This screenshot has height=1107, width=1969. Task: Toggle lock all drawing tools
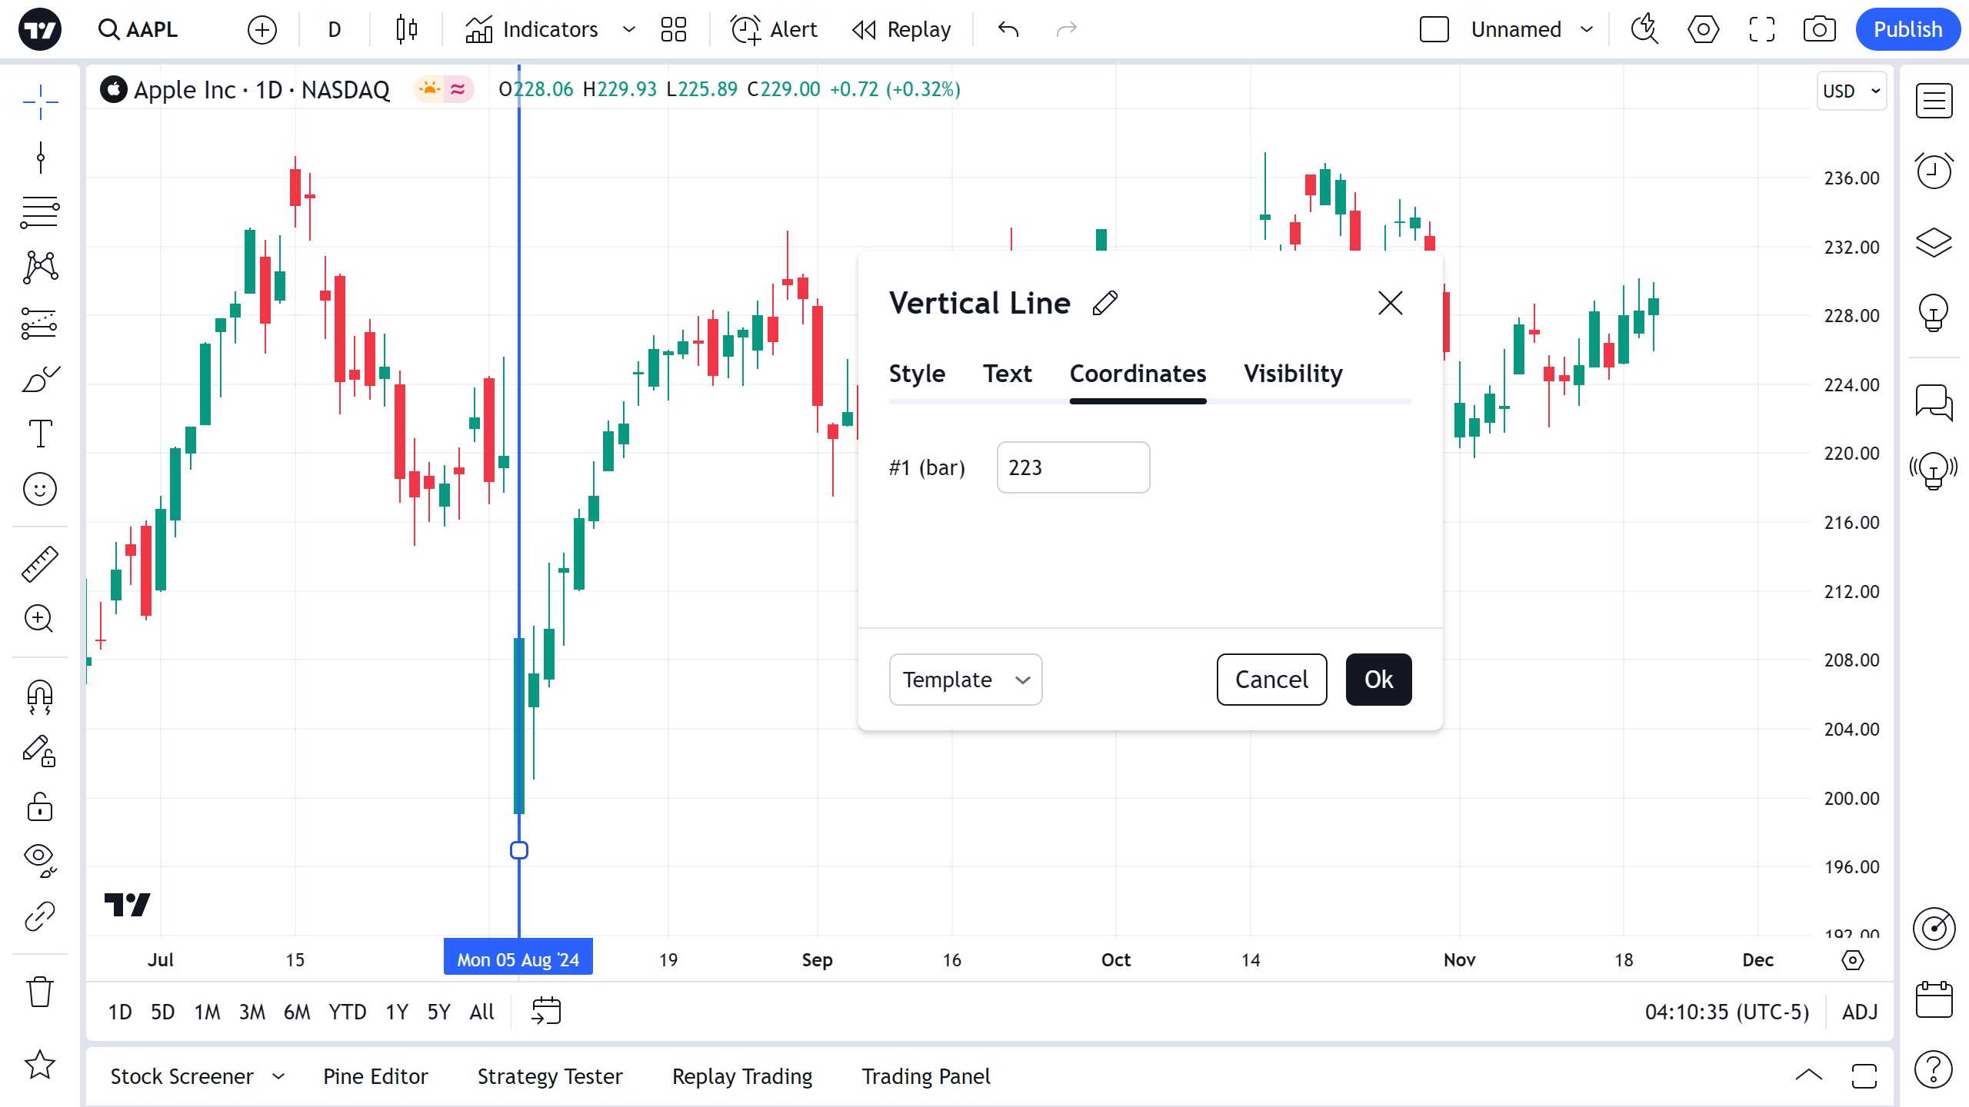(x=39, y=807)
